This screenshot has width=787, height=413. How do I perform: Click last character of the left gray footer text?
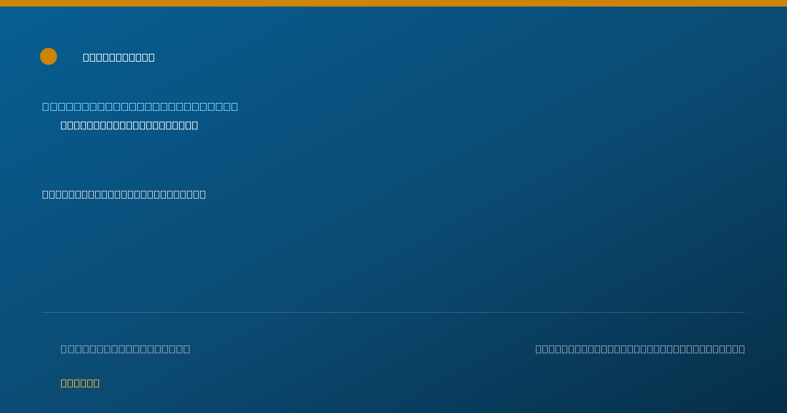coord(187,349)
